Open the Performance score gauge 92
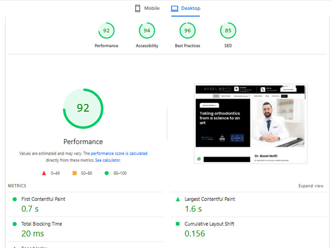 click(106, 30)
